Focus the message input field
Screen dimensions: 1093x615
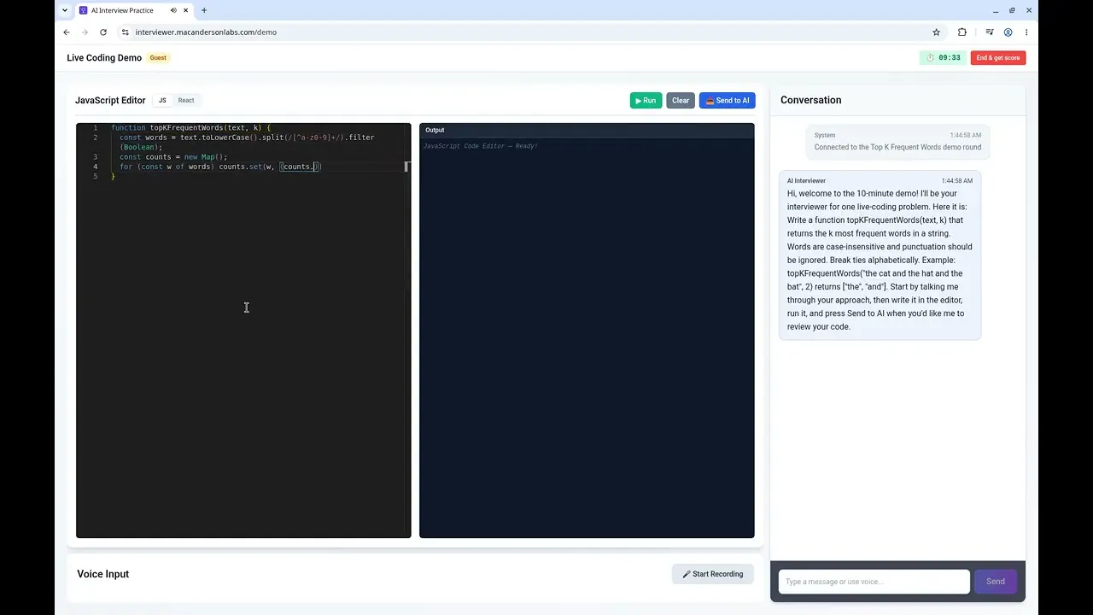pos(874,582)
